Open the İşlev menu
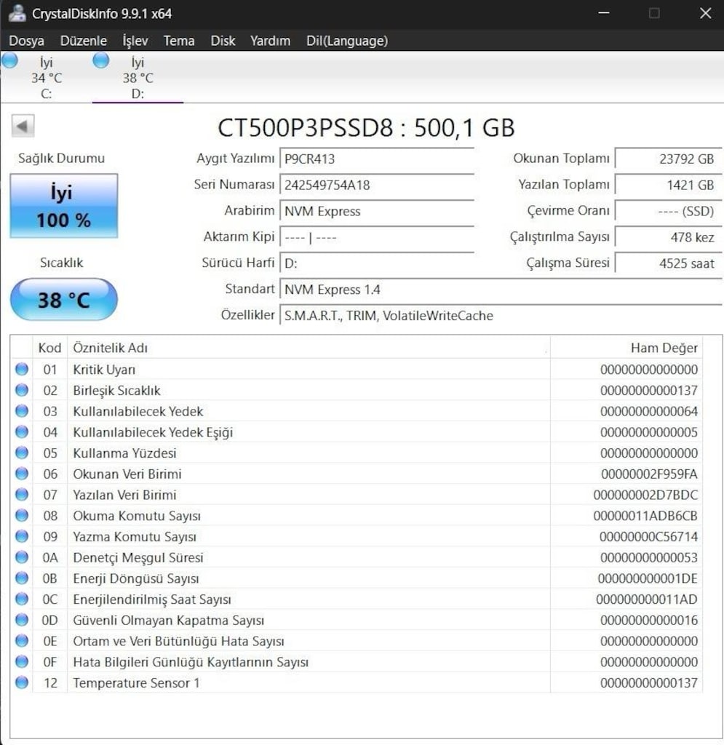Image resolution: width=724 pixels, height=745 pixels. 135,41
